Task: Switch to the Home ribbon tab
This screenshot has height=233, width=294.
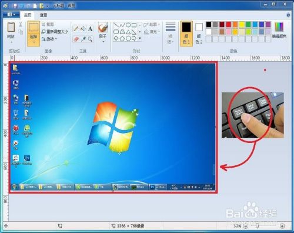Action: [28, 15]
